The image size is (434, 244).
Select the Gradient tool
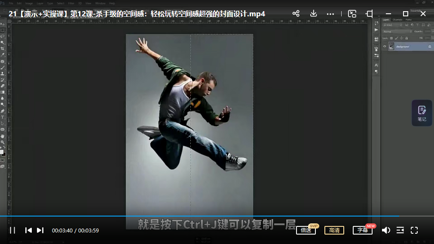3,92
